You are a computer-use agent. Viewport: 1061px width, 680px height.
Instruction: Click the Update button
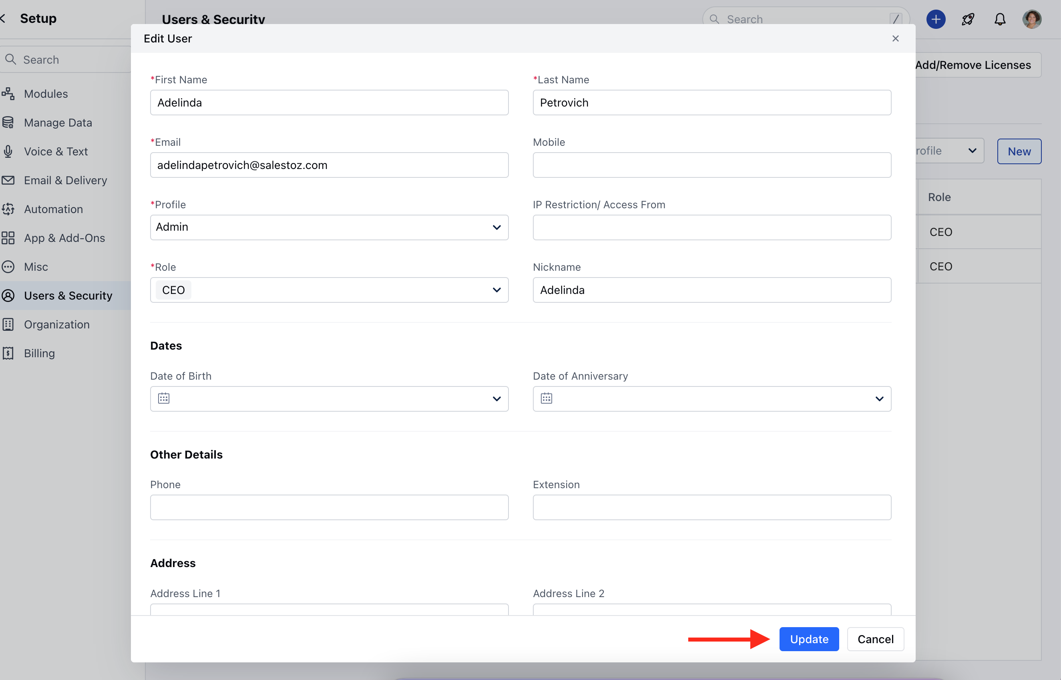click(809, 639)
